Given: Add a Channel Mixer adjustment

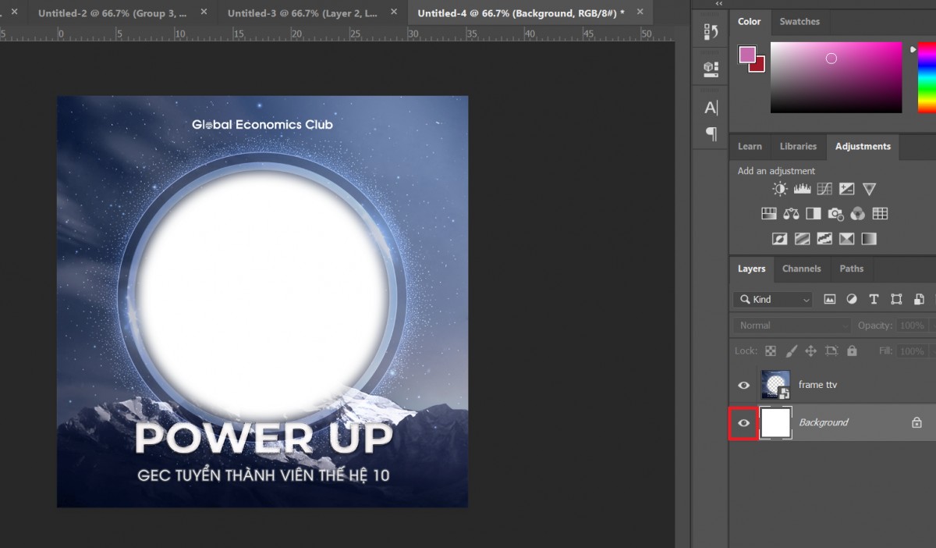Looking at the screenshot, I should coord(857,214).
